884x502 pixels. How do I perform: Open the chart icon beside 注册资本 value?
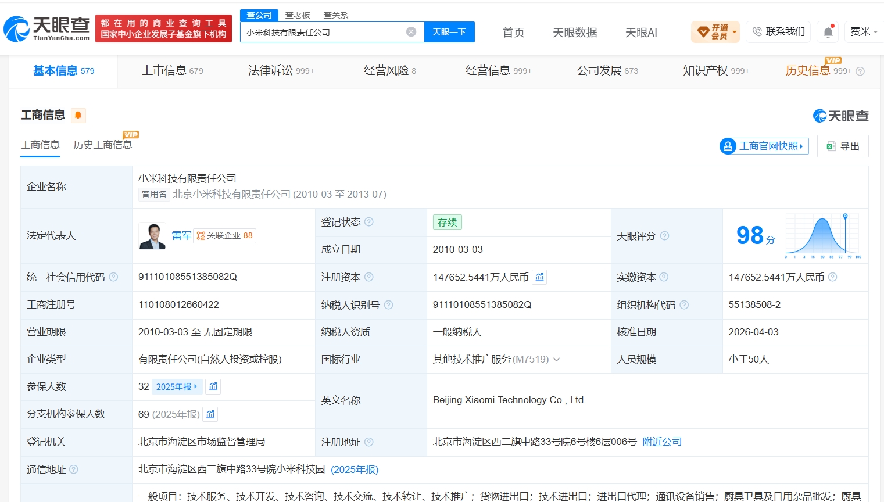[540, 277]
